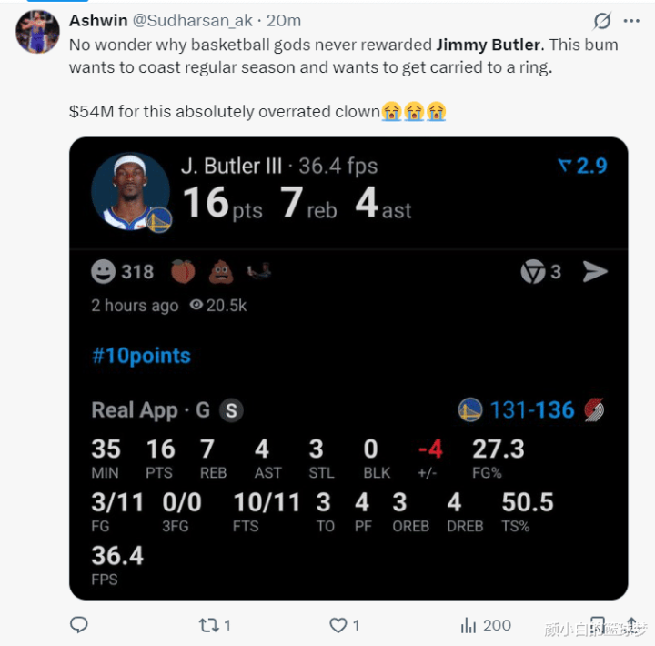Click the Ashwin display name

[x=98, y=21]
